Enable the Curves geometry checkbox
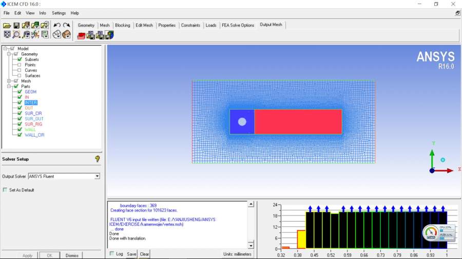 click(20, 70)
